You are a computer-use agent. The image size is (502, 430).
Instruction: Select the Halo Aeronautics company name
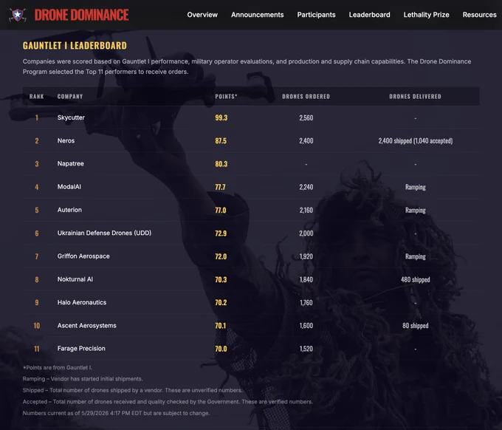pyautogui.click(x=82, y=302)
